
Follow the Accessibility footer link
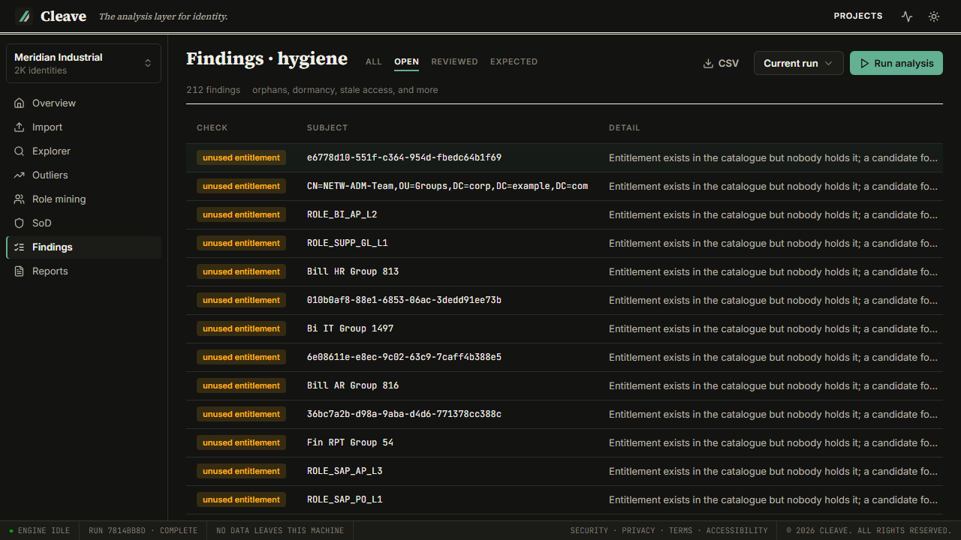[737, 530]
